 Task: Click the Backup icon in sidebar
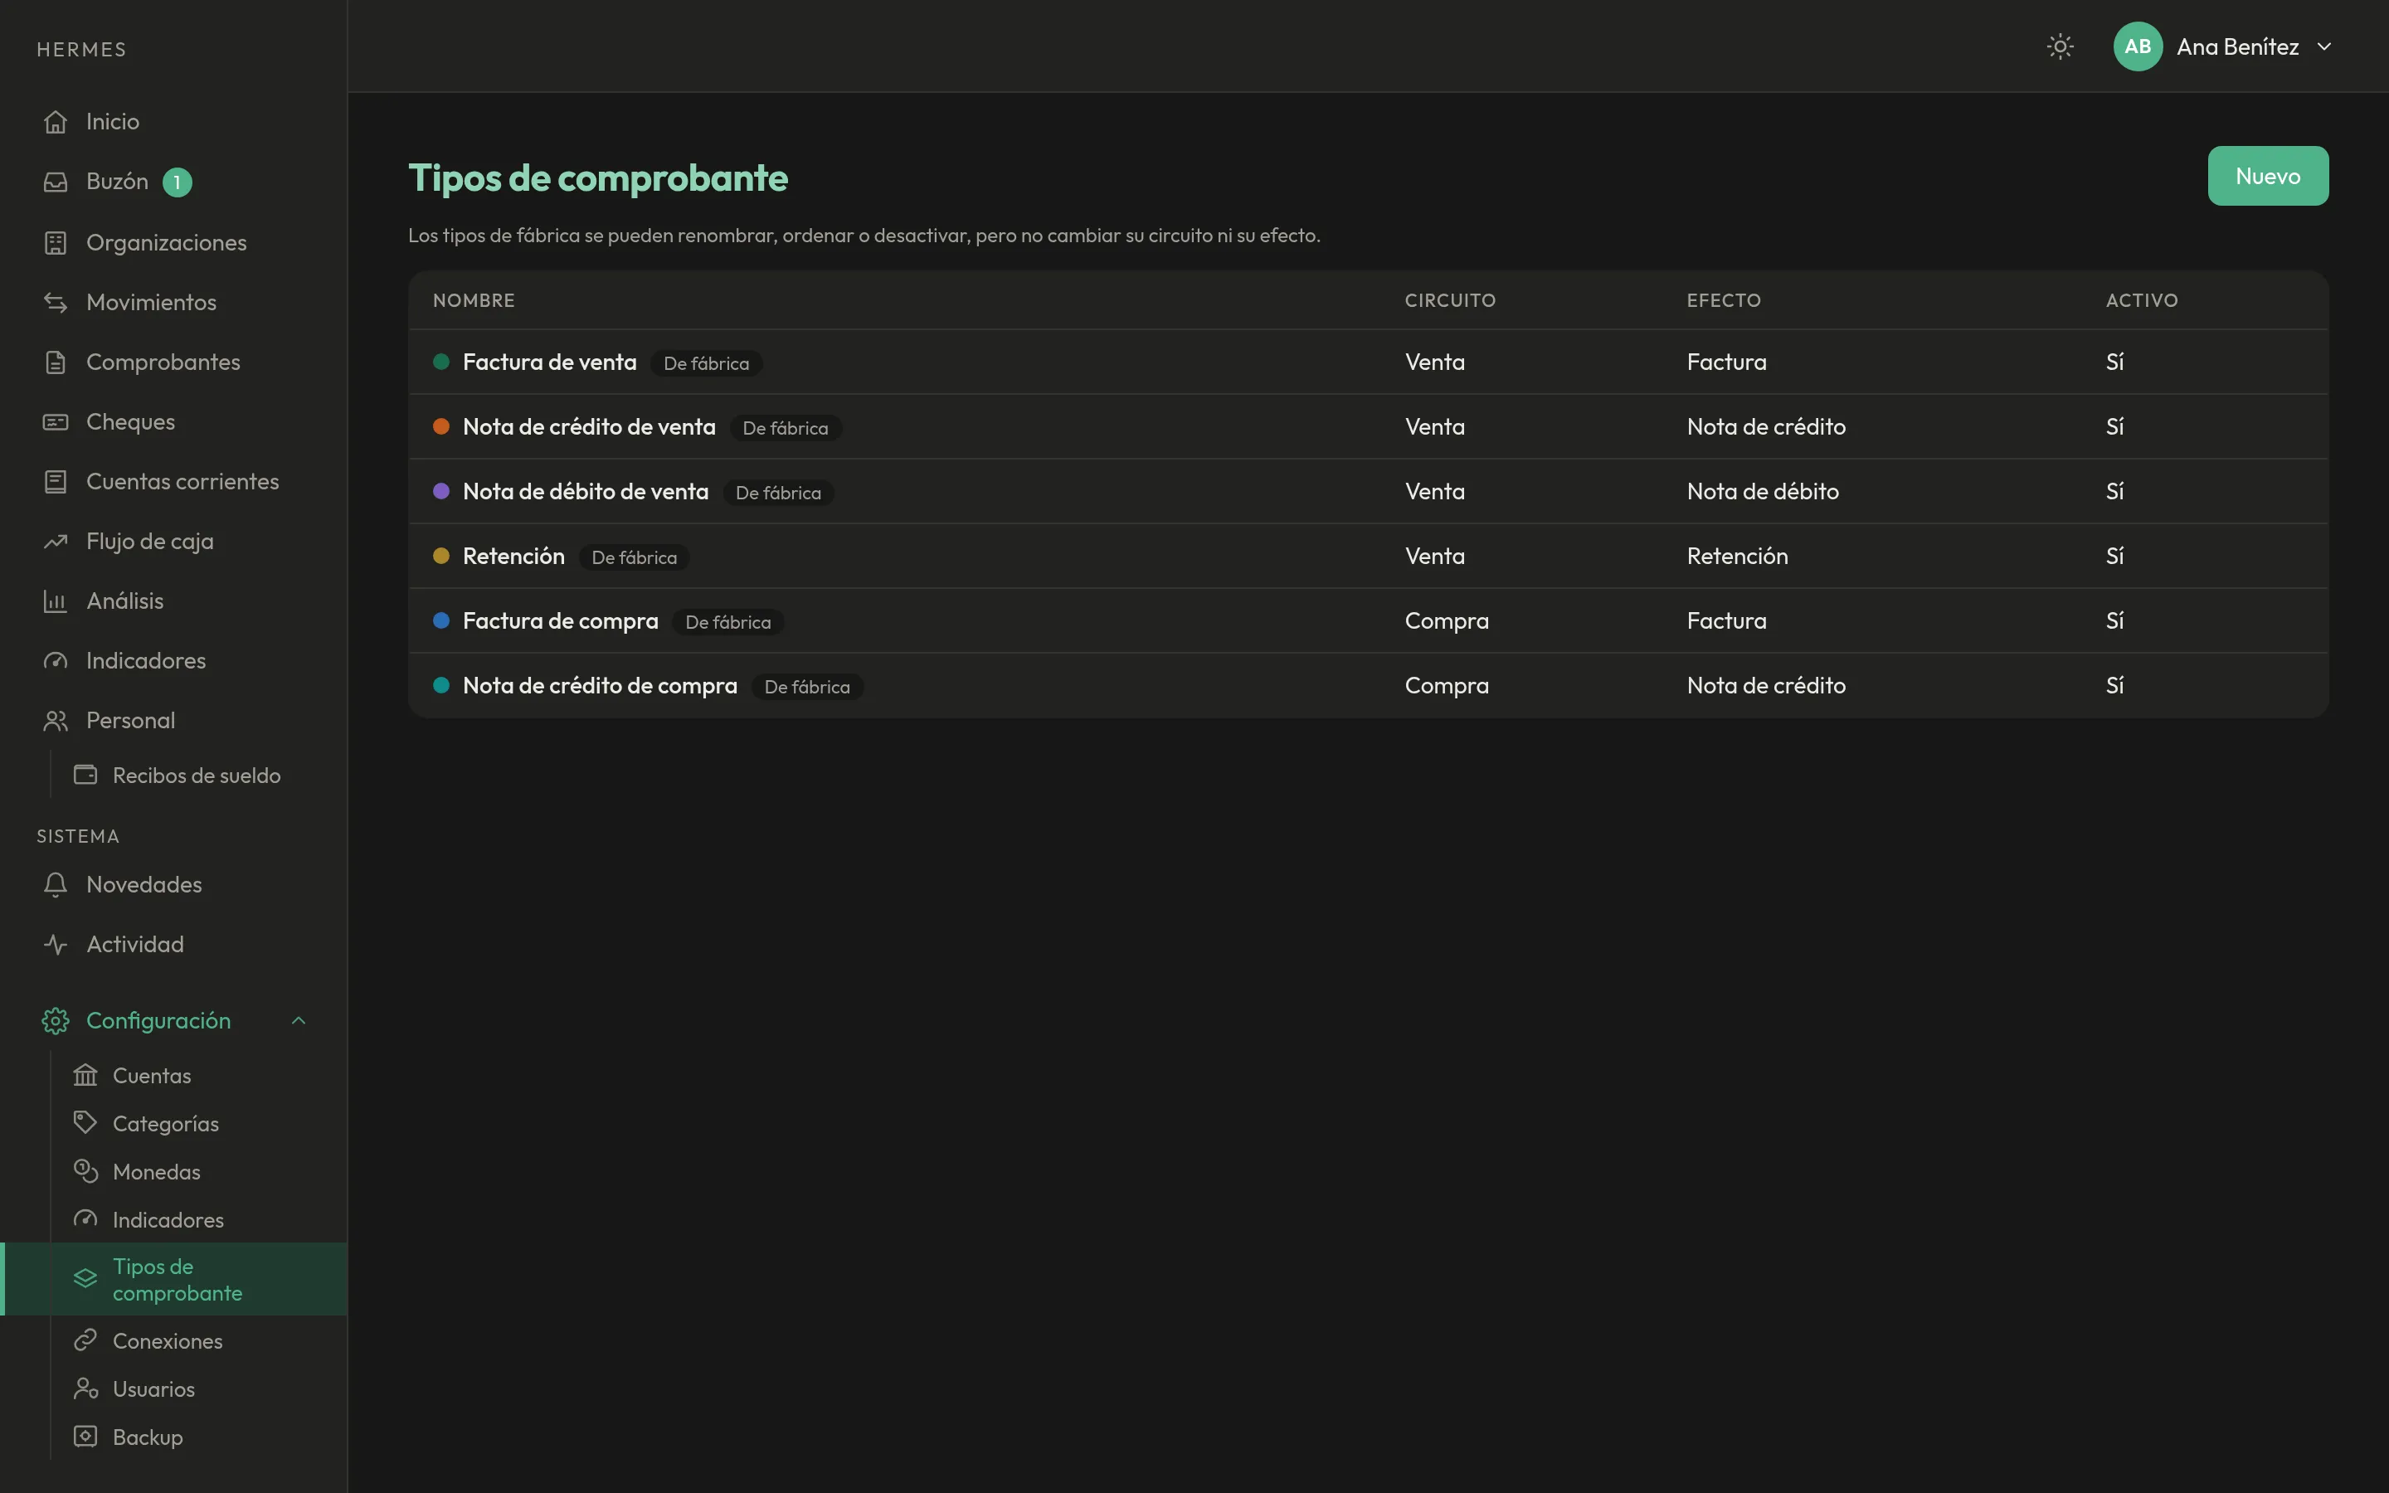pos(86,1437)
